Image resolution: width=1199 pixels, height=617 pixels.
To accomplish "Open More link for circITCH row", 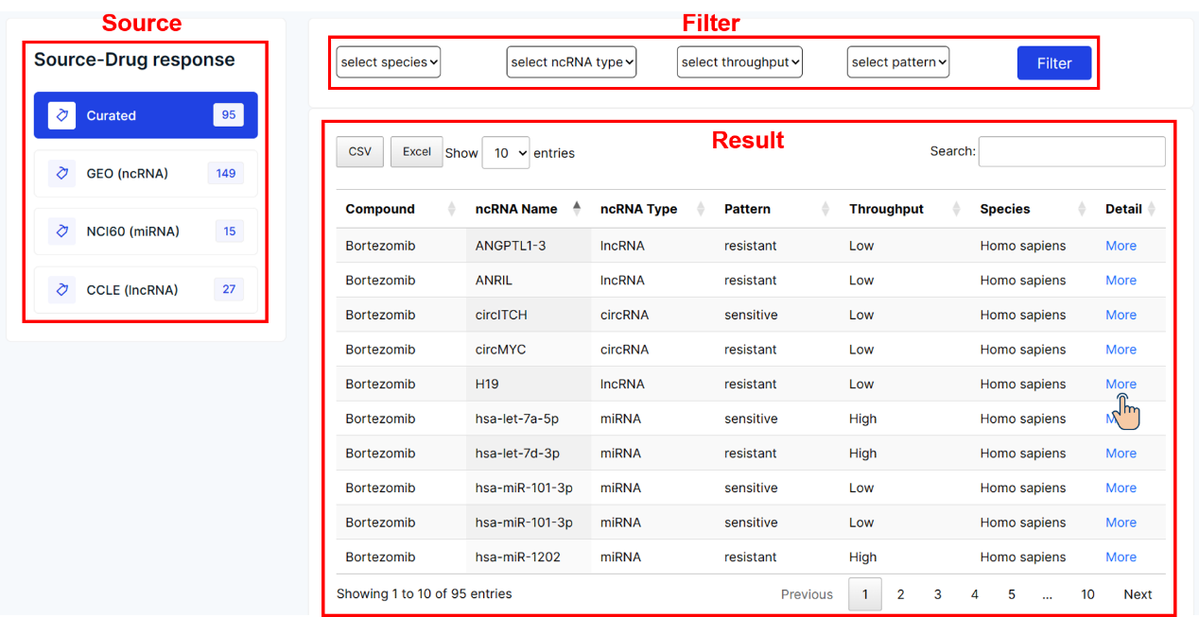I will [1121, 315].
